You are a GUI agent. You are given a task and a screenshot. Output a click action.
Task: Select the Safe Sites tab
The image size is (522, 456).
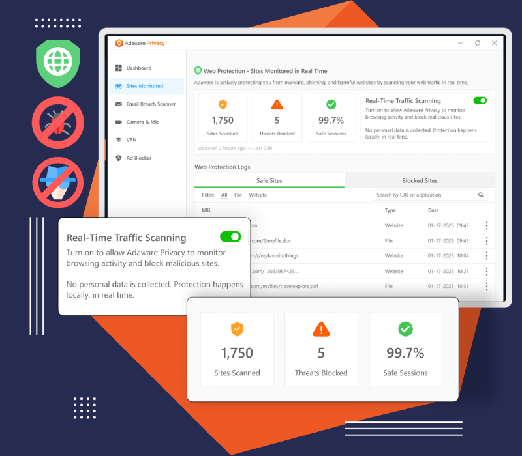pyautogui.click(x=269, y=180)
